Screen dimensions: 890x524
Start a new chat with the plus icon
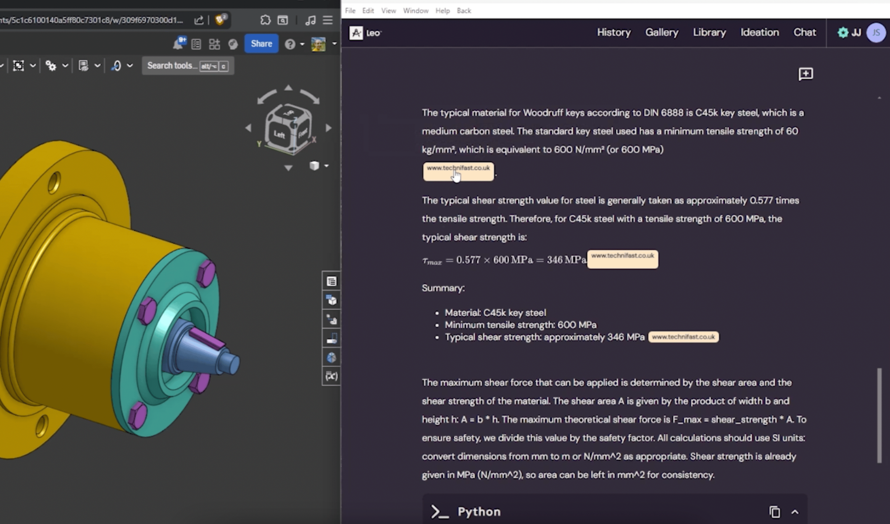[x=806, y=74]
